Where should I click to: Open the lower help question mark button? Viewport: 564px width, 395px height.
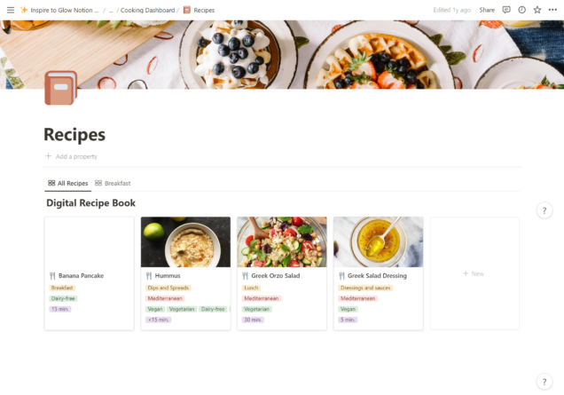point(544,382)
